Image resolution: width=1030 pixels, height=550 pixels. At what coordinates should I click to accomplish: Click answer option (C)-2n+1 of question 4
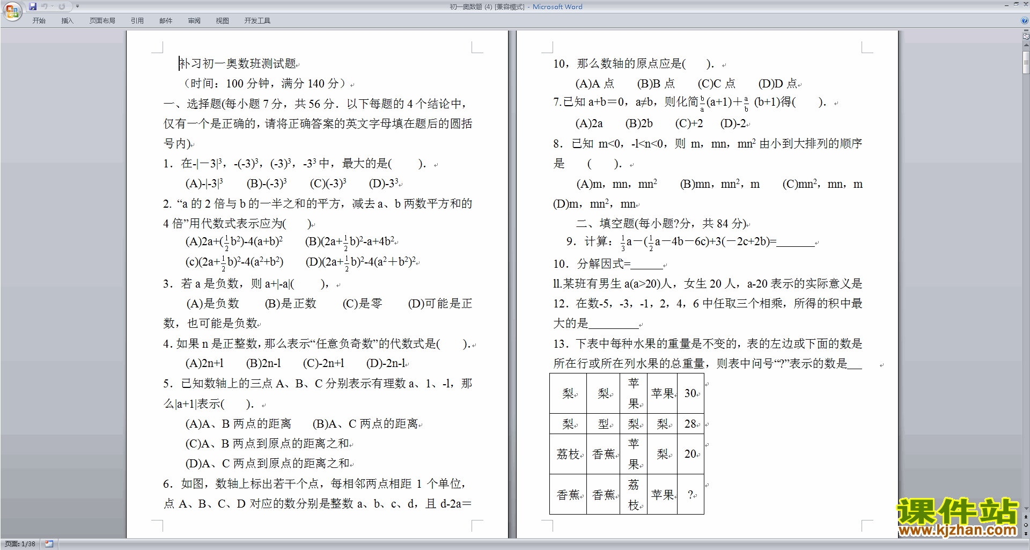tap(323, 363)
